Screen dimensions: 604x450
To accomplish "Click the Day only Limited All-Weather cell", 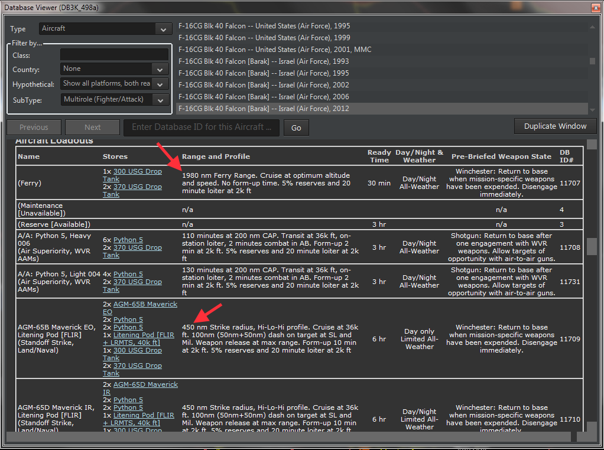I will pos(420,339).
